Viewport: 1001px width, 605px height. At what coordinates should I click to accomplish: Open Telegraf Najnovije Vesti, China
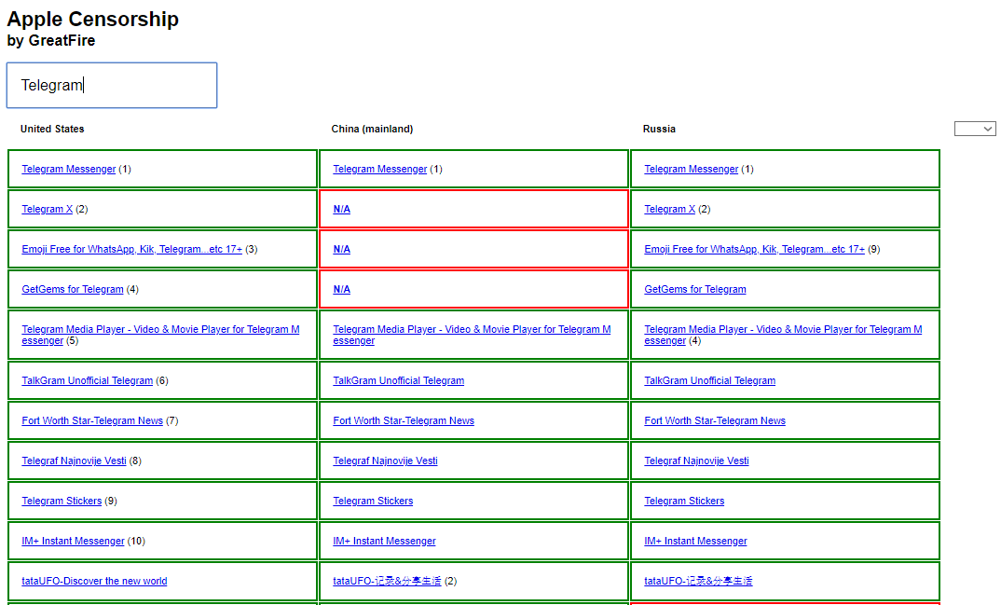tap(386, 461)
